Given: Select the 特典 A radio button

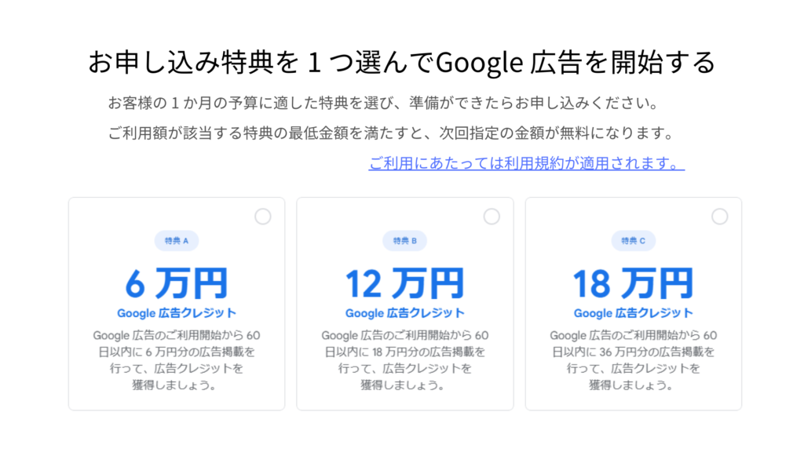Looking at the screenshot, I should pos(263,217).
